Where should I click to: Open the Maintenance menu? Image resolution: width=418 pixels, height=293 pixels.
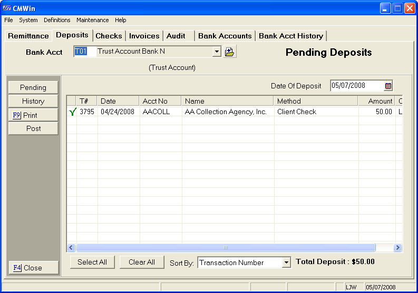coord(92,20)
